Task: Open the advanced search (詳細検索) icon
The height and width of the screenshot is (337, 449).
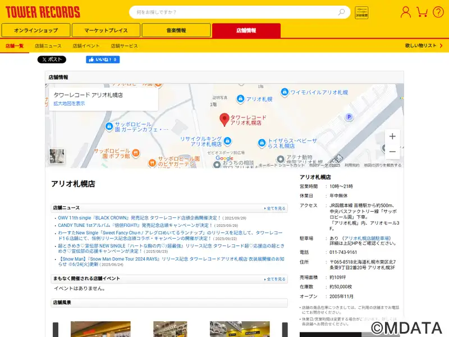Action: [x=361, y=12]
